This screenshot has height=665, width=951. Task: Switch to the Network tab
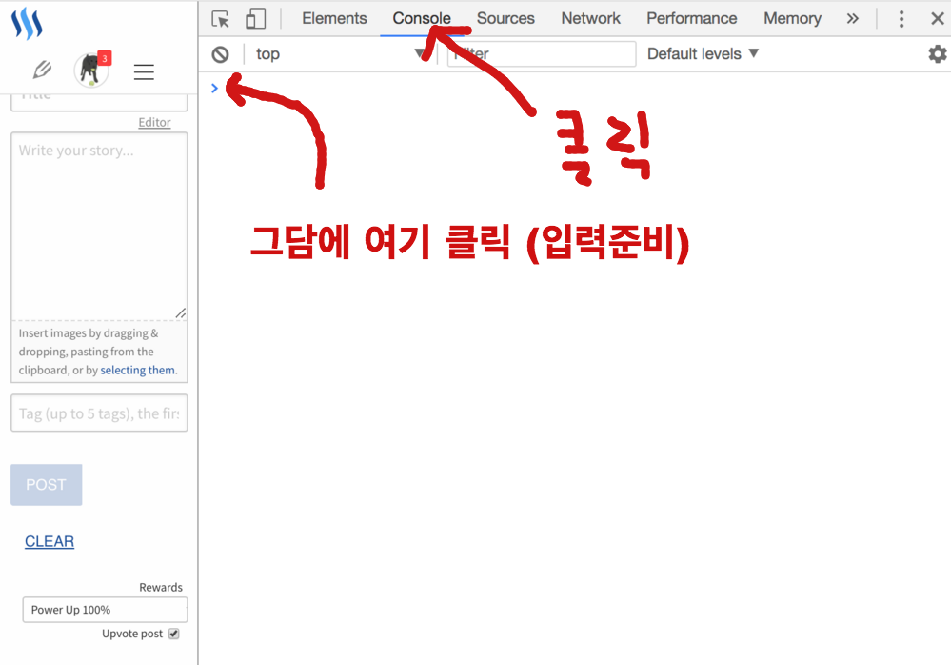point(590,19)
